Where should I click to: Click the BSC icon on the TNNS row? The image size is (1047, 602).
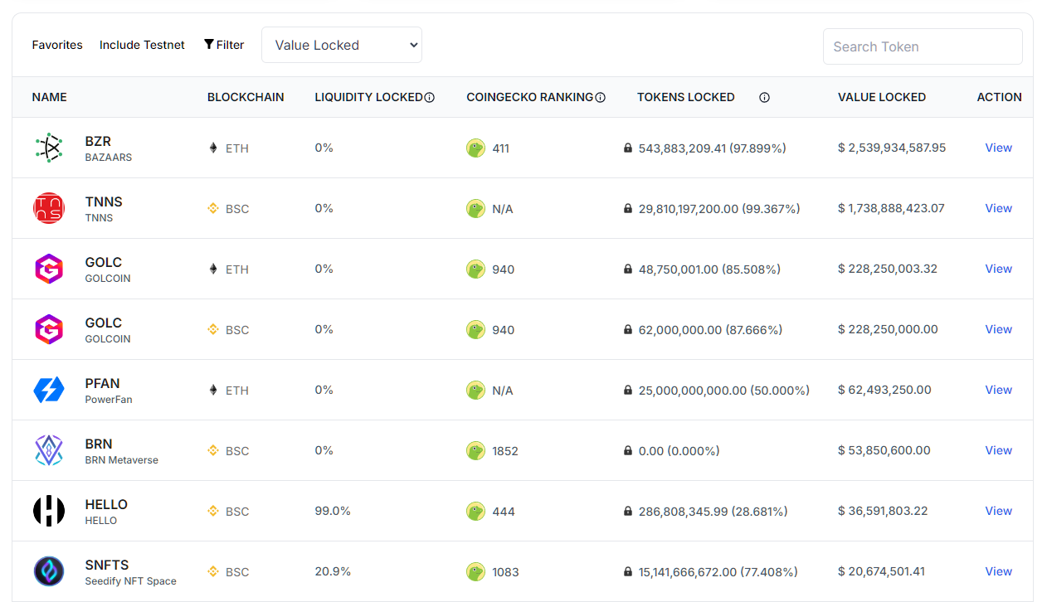pos(213,208)
